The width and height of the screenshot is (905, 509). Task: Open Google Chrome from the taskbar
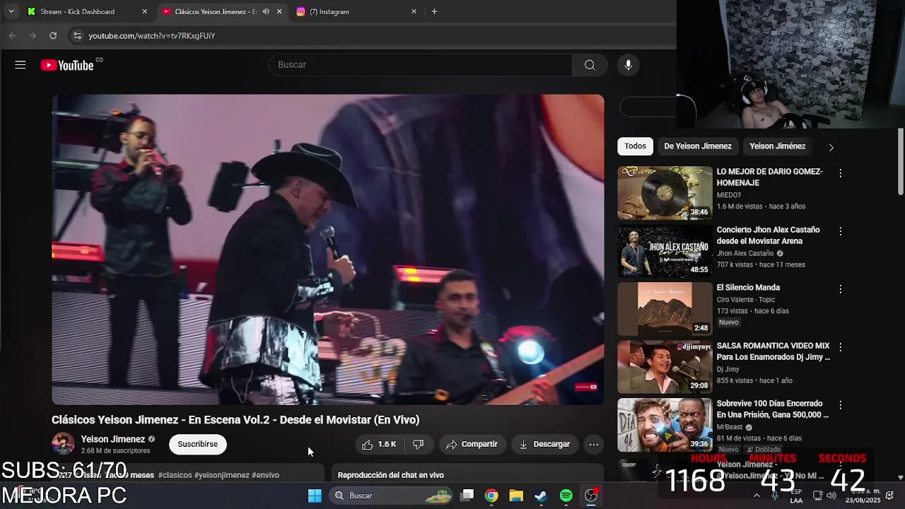pyautogui.click(x=491, y=496)
